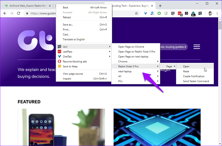Click the colorful image extension icon

(166, 13)
